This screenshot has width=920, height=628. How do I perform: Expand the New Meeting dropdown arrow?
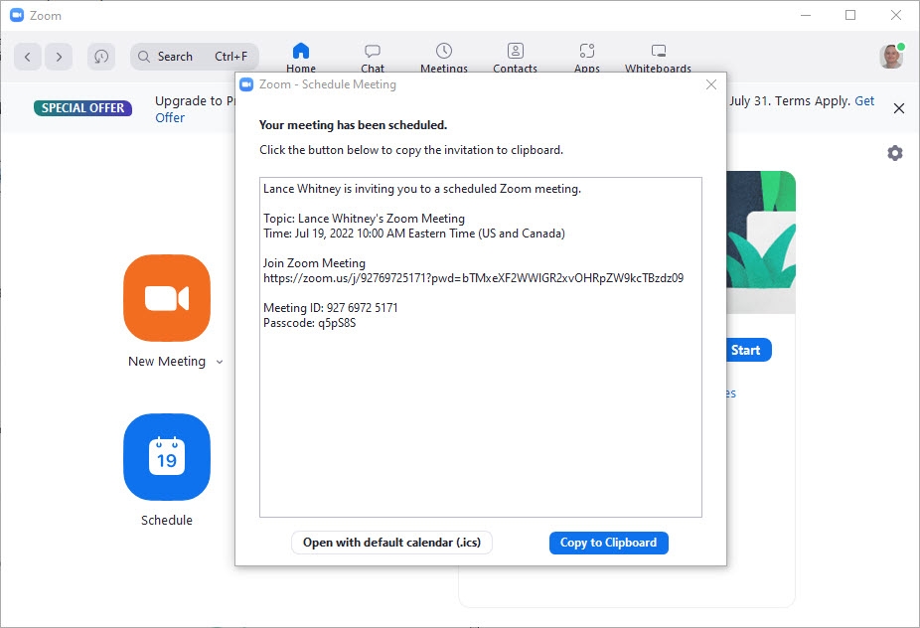pos(220,362)
